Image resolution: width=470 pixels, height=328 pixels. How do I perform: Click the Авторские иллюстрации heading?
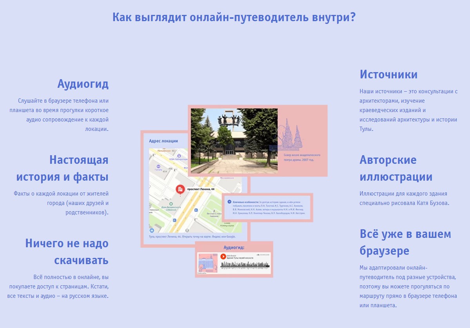396,168
